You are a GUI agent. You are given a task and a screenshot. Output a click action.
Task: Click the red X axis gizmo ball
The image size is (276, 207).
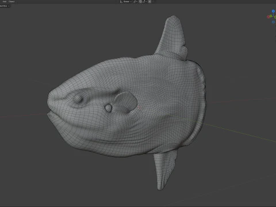268,17
